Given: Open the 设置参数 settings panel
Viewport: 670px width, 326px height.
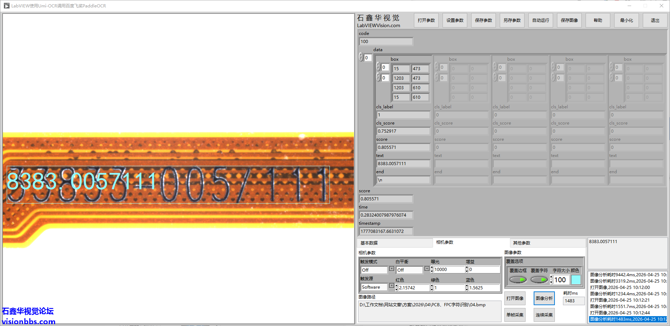Looking at the screenshot, I should (455, 20).
